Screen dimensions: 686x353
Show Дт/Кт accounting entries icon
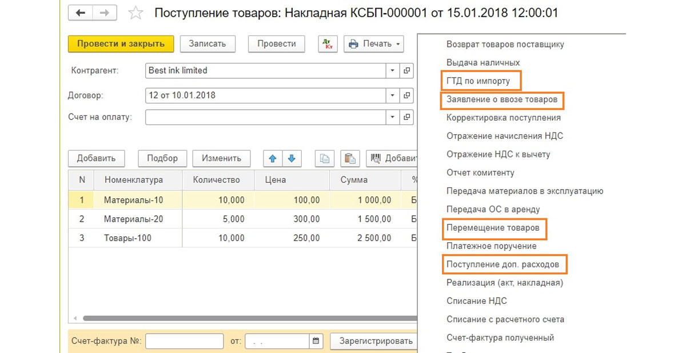pos(328,44)
